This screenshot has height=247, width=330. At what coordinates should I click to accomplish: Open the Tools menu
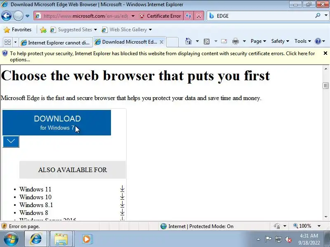point(303,41)
